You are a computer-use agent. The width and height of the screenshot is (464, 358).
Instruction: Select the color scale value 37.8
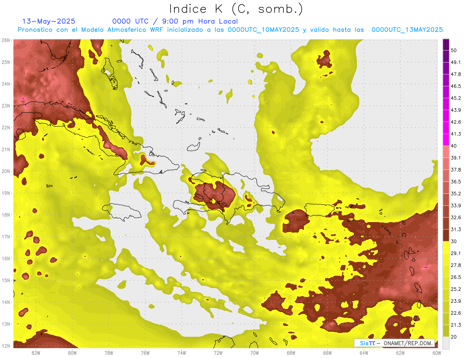click(456, 170)
